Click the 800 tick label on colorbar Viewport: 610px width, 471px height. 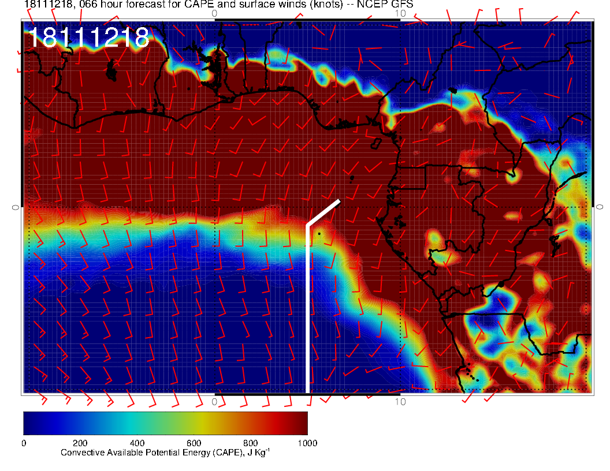click(250, 443)
